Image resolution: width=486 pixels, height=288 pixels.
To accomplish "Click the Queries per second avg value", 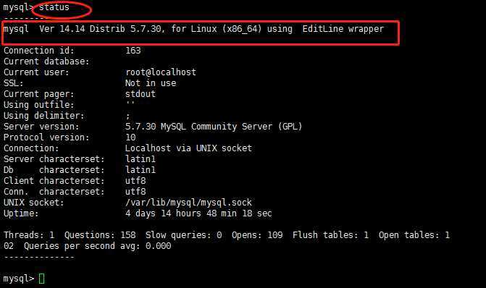I will point(97,246).
